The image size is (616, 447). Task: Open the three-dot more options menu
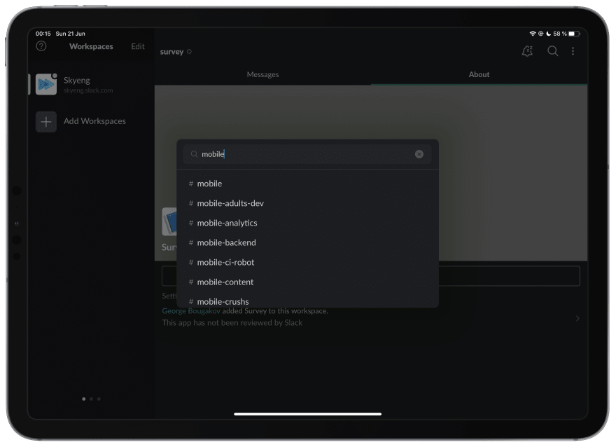(x=573, y=51)
